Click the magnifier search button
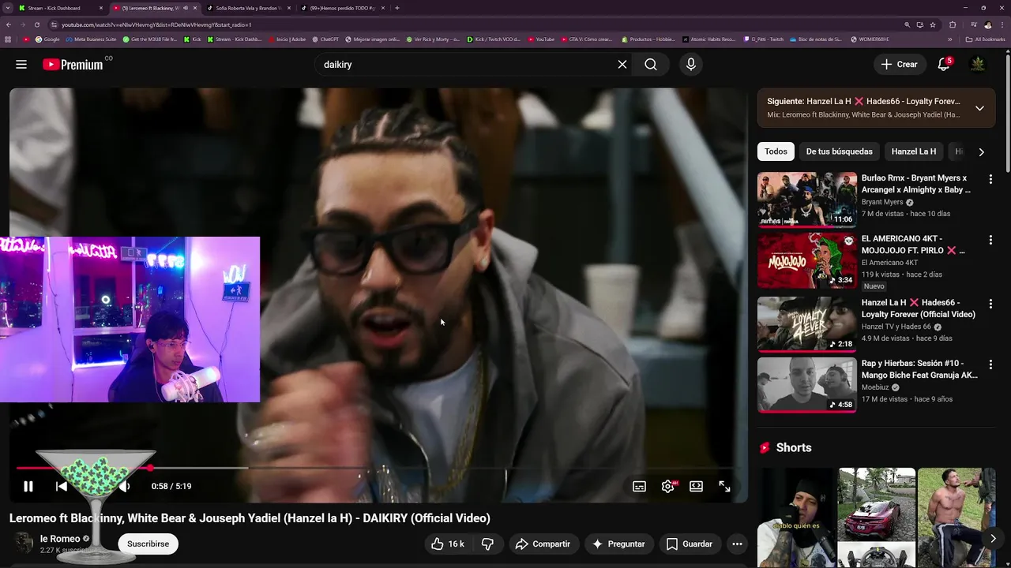Image resolution: width=1011 pixels, height=568 pixels. (651, 65)
